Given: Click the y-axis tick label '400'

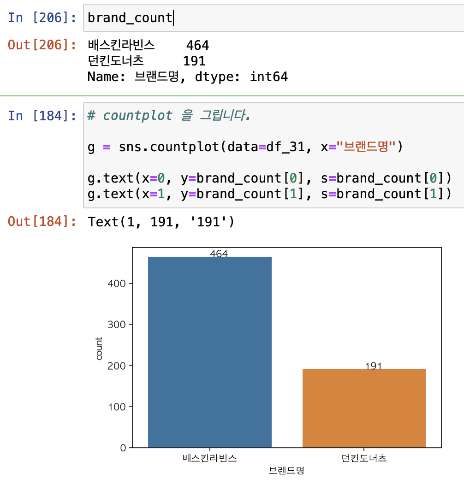Looking at the screenshot, I should click(116, 284).
